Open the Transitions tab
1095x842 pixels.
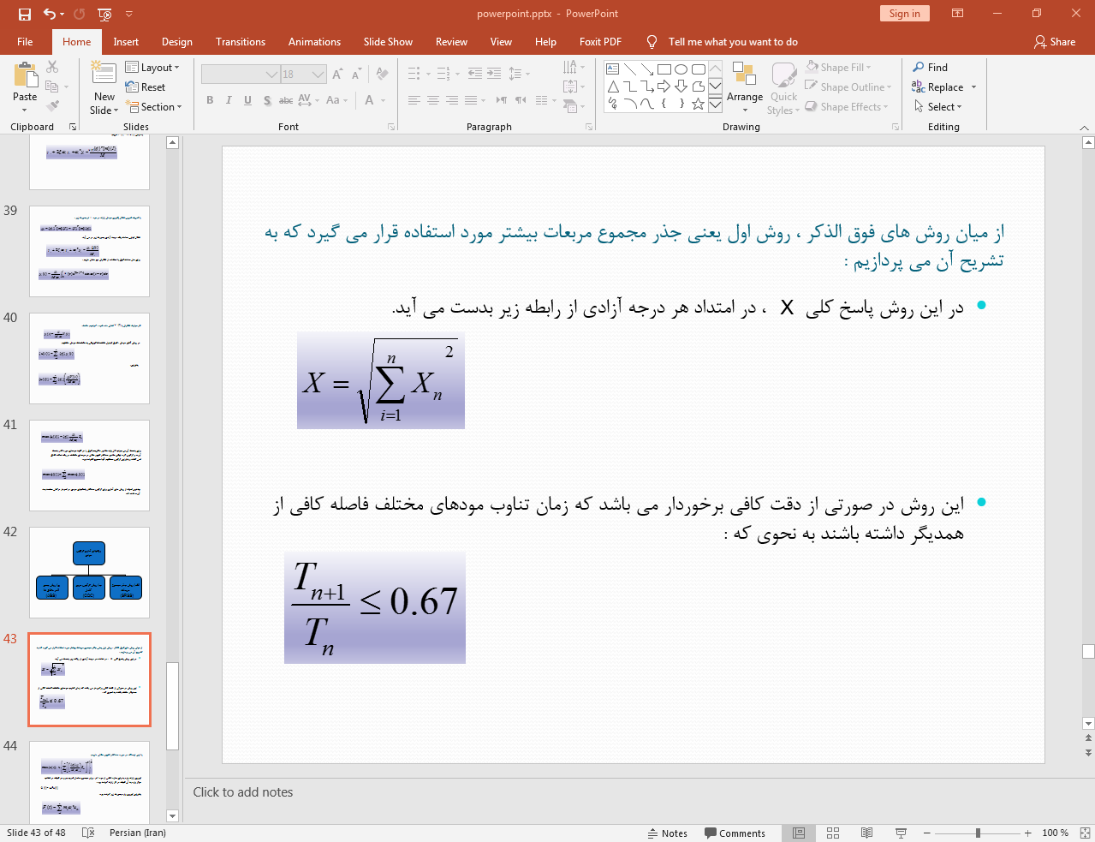pos(241,41)
